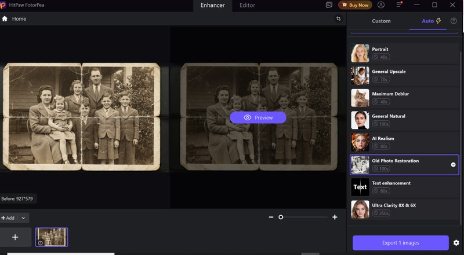The image size is (464, 255).
Task: Select the loaded family photo thumbnail in filmstrip
Action: pyautogui.click(x=52, y=237)
